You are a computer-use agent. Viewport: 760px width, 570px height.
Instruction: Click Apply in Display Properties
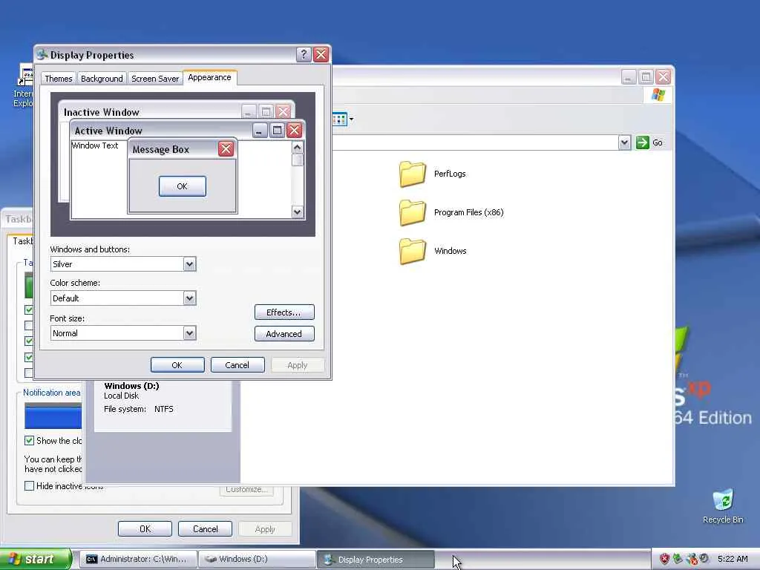point(298,365)
